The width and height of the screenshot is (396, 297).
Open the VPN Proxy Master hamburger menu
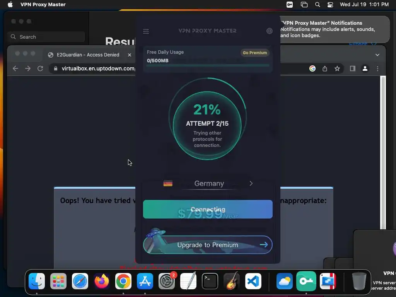[x=146, y=31]
